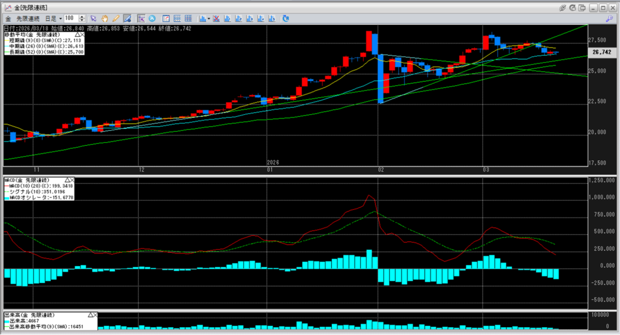
Task: Pick the pencil trend line drawing tool
Action: click(x=115, y=19)
